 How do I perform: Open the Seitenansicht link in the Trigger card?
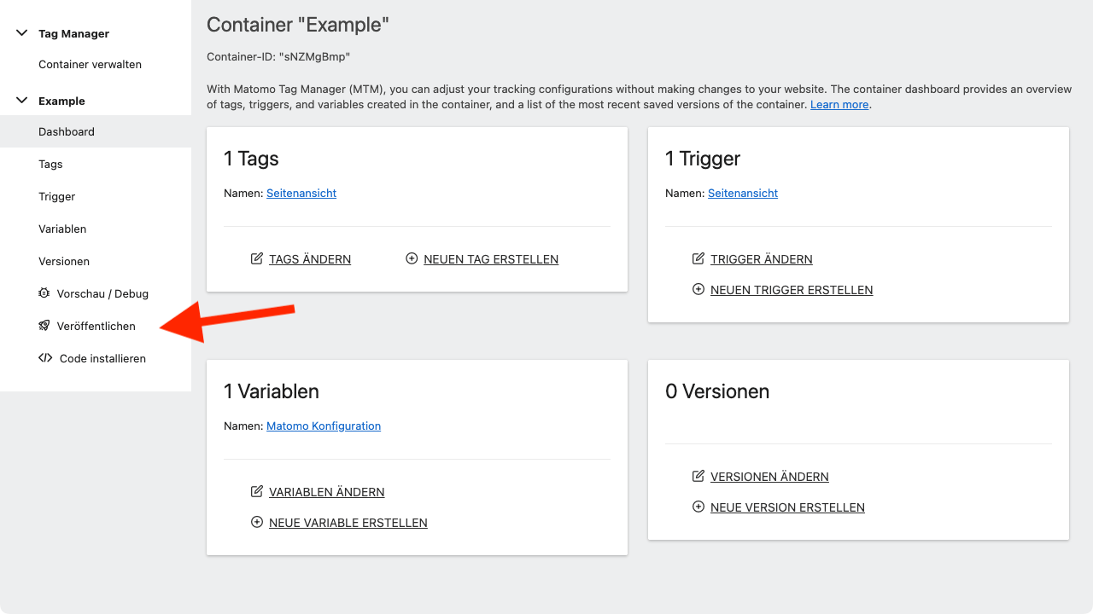point(743,193)
